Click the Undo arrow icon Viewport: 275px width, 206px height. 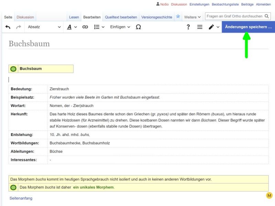(x=8, y=27)
